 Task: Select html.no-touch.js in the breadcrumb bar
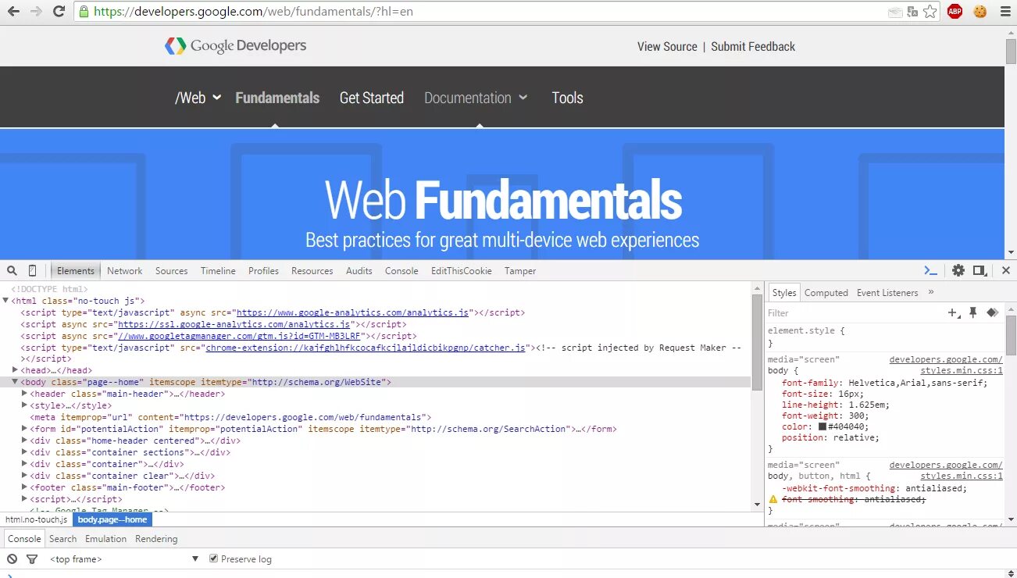tap(37, 519)
